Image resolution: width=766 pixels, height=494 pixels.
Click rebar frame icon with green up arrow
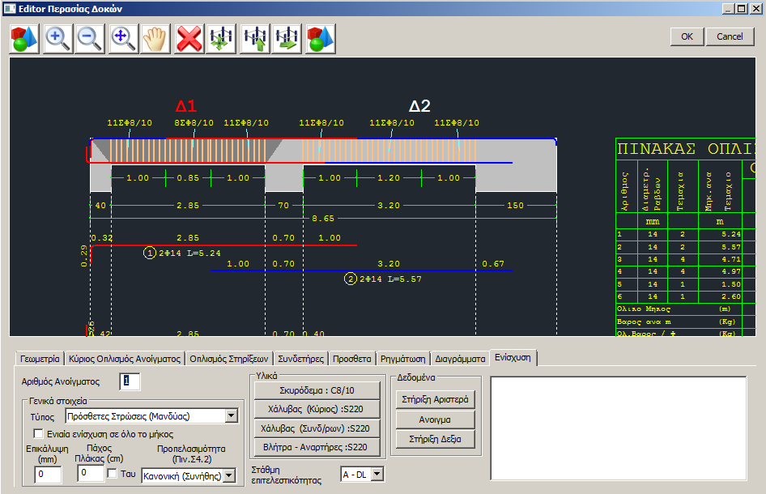[x=255, y=39]
